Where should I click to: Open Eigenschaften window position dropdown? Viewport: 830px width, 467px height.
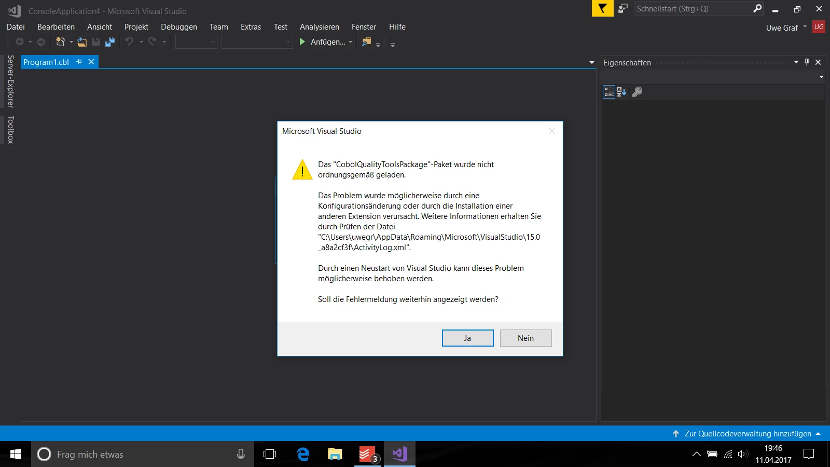point(796,62)
